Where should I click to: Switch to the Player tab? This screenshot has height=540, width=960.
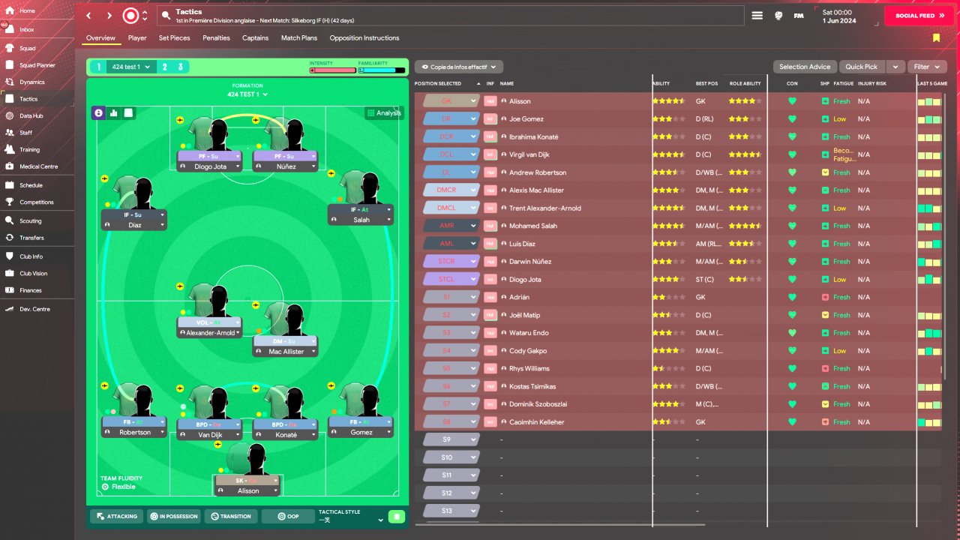137,38
